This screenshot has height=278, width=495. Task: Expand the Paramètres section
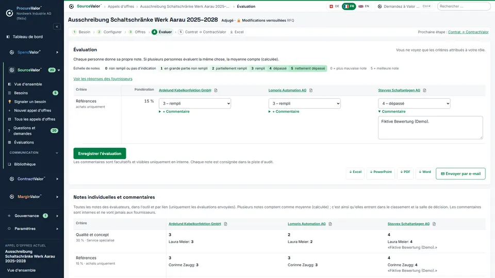(x=57, y=229)
